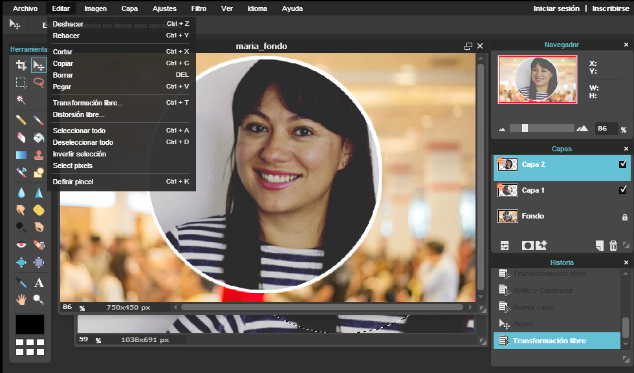This screenshot has width=634, height=373.
Task: Pick the Red Eye Reduction tool
Action: tap(21, 245)
